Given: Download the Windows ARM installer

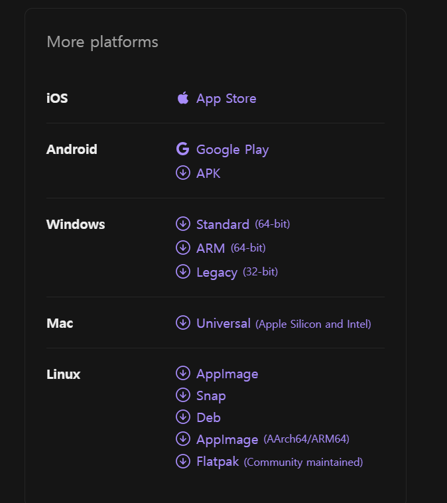Looking at the screenshot, I should tap(210, 248).
